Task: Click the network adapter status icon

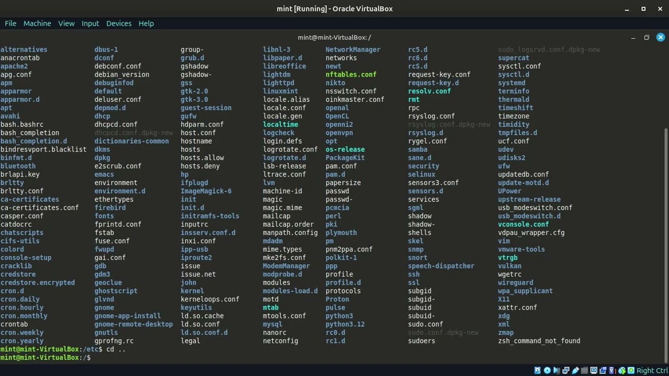Action: pos(566,371)
